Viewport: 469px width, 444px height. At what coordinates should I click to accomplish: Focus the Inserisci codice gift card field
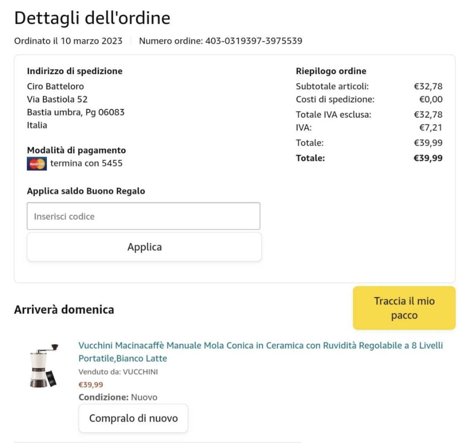(x=144, y=216)
